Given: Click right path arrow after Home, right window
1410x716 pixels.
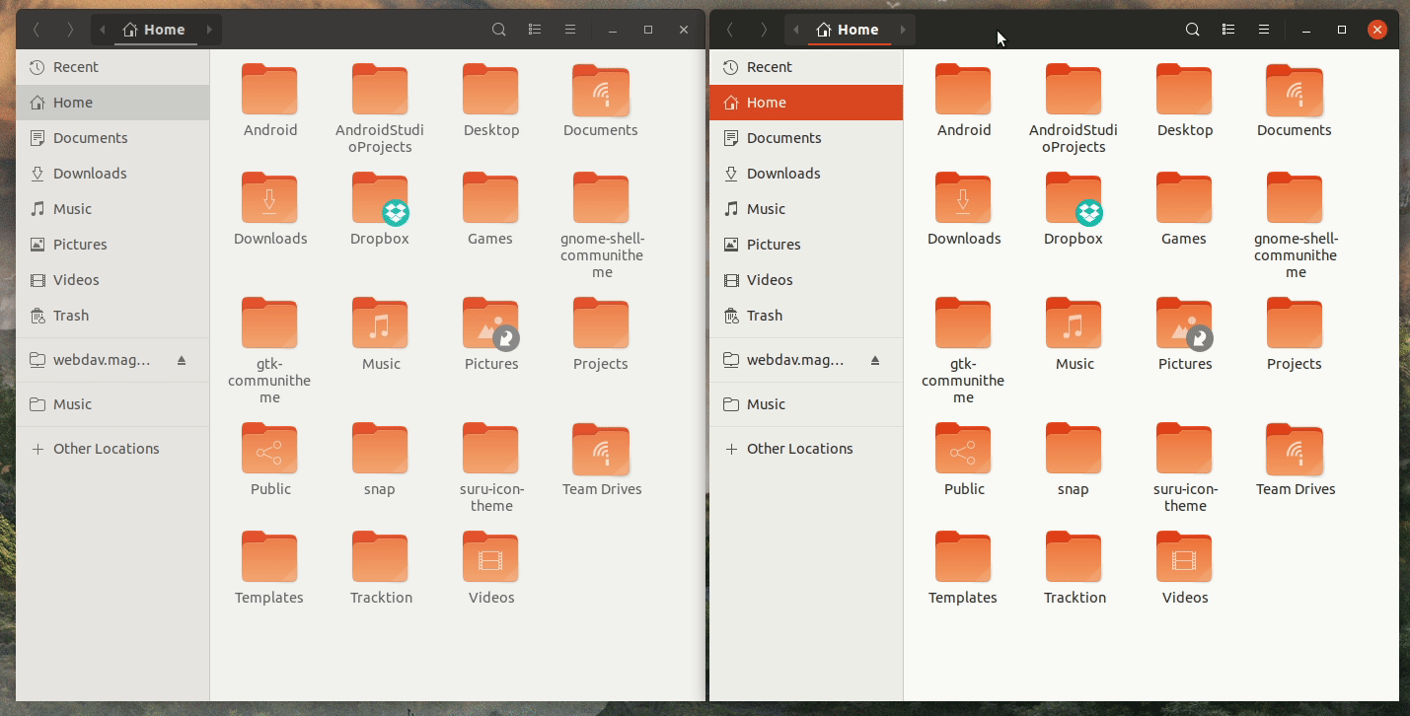Looking at the screenshot, I should (x=903, y=30).
